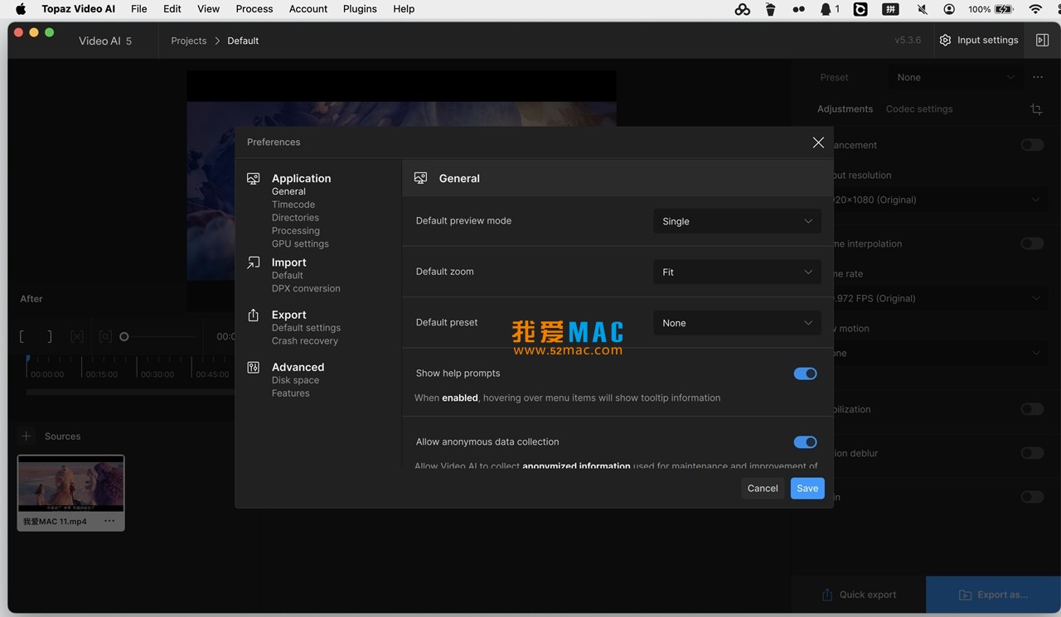Viewport: 1061px width, 617px height.
Task: Open the Apple menu
Action: pyautogui.click(x=21, y=9)
